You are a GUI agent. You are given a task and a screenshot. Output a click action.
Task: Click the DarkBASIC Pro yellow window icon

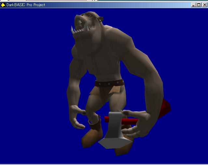coord(3,5)
